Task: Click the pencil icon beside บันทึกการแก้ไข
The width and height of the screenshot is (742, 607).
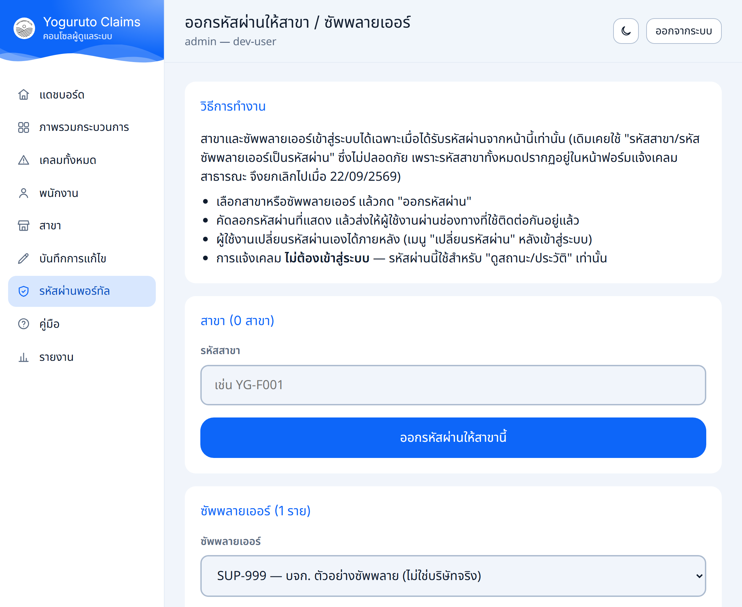Action: tap(23, 258)
